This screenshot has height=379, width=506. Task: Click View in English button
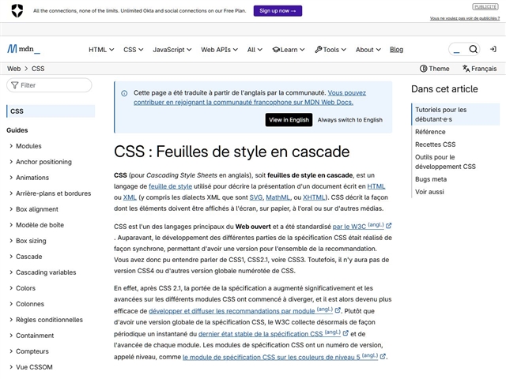(289, 120)
